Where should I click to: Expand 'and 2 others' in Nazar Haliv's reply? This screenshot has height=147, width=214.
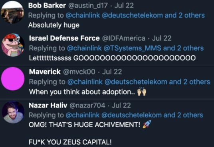click(183, 115)
